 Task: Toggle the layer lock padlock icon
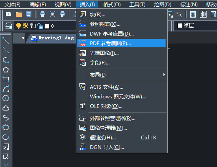pyautogui.click(x=40, y=26)
